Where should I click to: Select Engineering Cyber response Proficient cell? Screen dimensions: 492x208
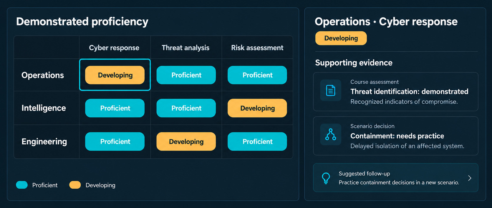click(115, 141)
